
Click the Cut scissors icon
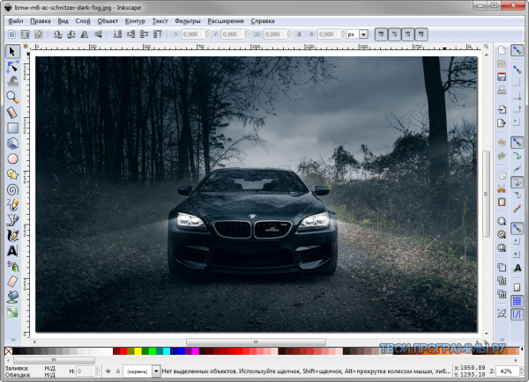(x=502, y=189)
